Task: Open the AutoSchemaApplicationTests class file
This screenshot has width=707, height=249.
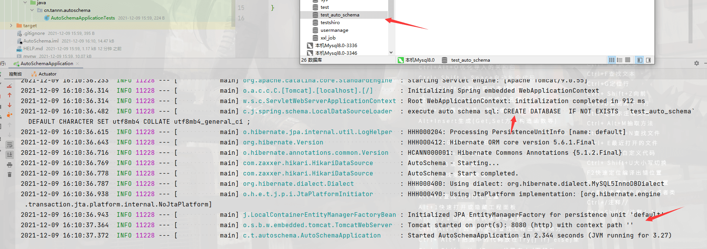Action: pyautogui.click(x=83, y=18)
